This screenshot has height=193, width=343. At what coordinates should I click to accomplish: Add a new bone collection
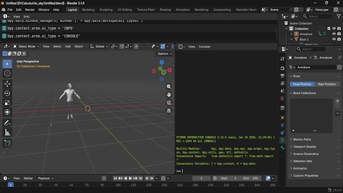337,101
